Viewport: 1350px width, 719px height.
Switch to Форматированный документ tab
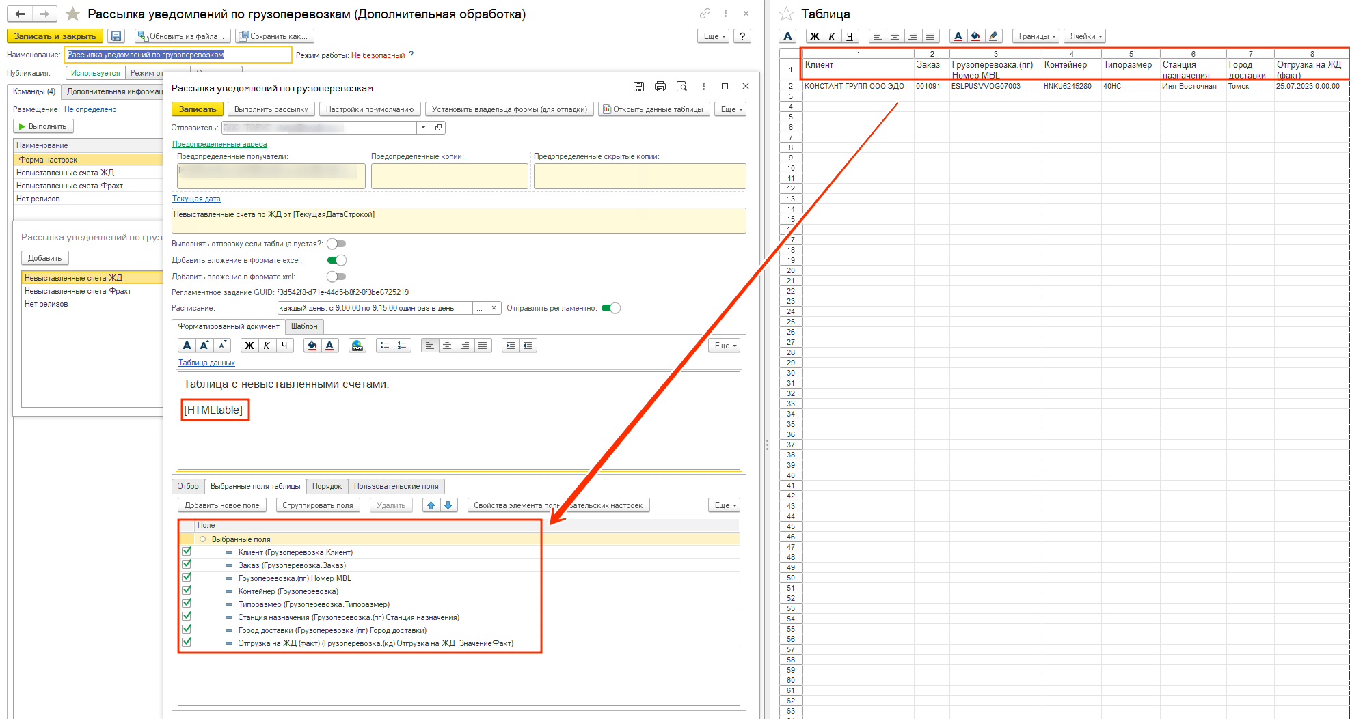228,326
